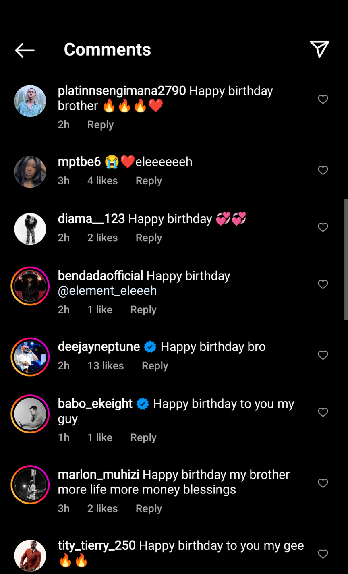Tap the back arrow icon

click(x=25, y=50)
